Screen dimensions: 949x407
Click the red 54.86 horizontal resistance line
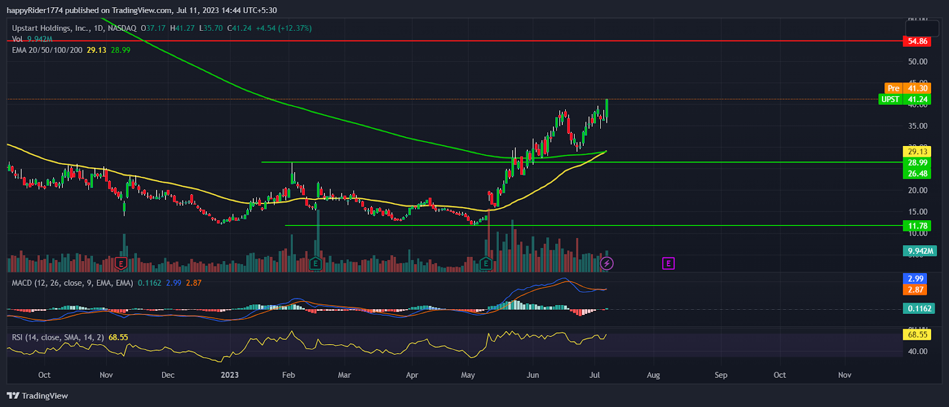[454, 42]
